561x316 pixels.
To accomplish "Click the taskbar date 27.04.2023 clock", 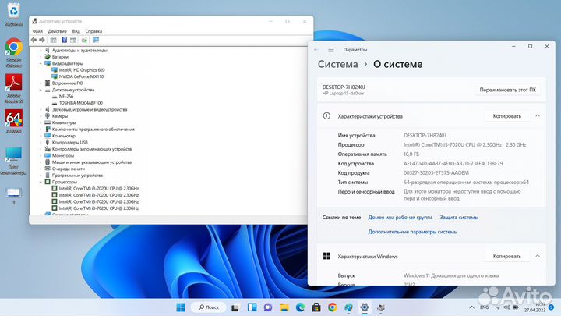I will coord(535,310).
